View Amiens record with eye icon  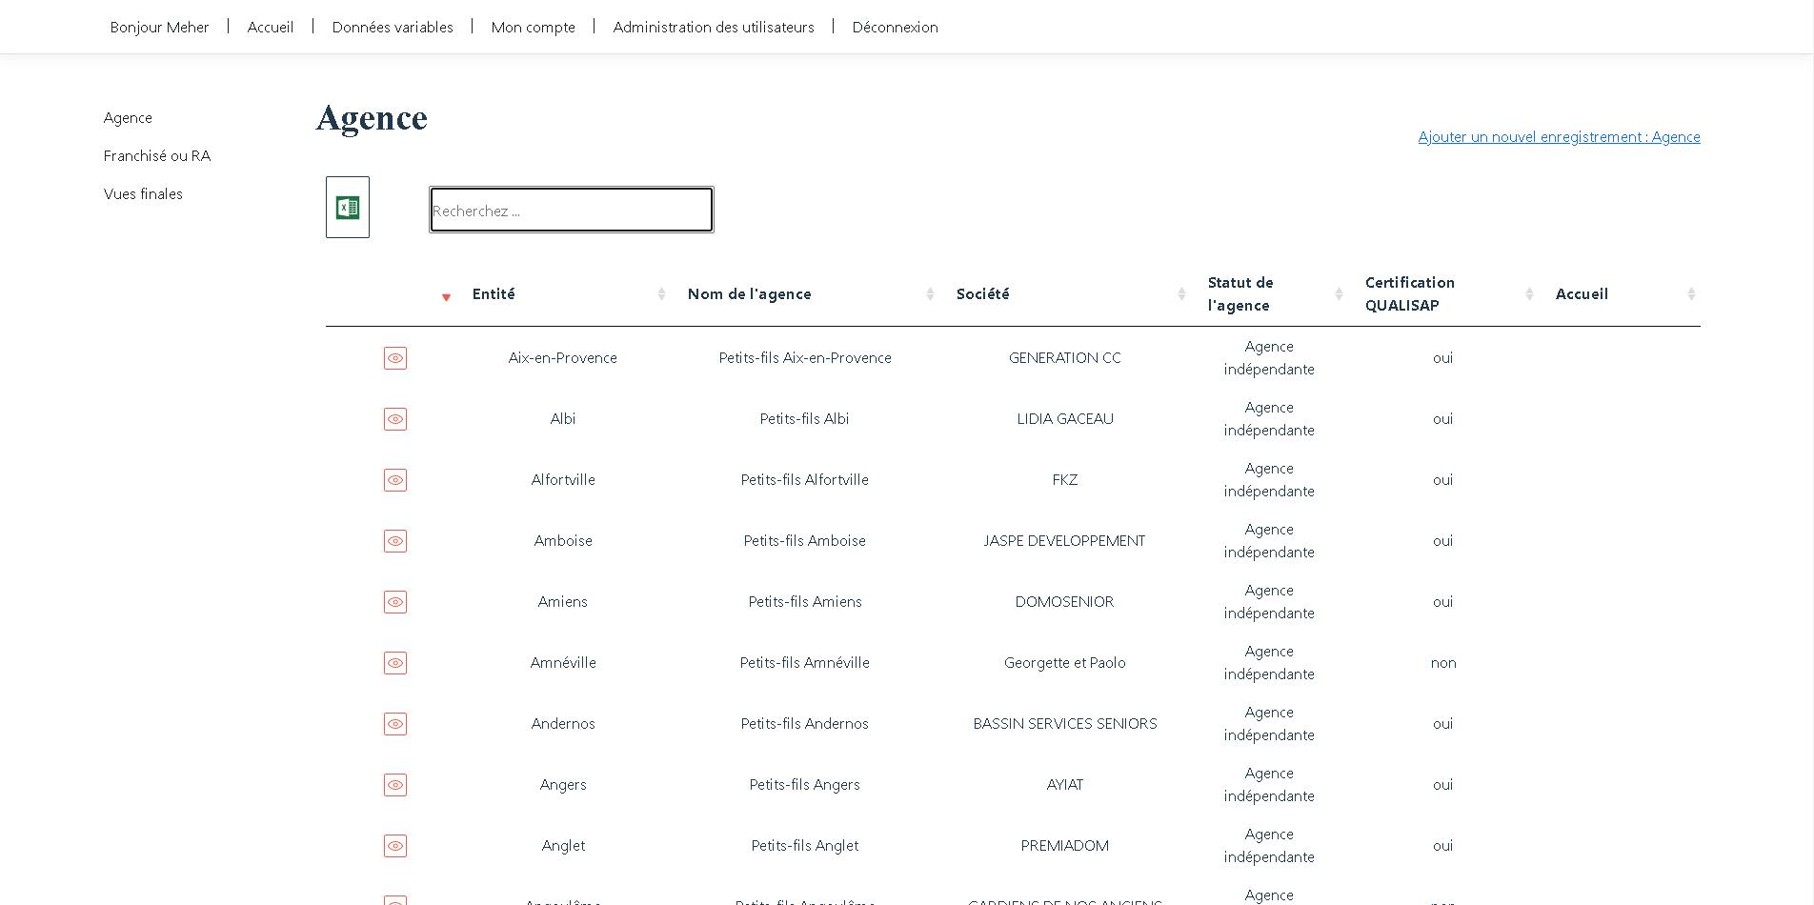[x=395, y=602]
